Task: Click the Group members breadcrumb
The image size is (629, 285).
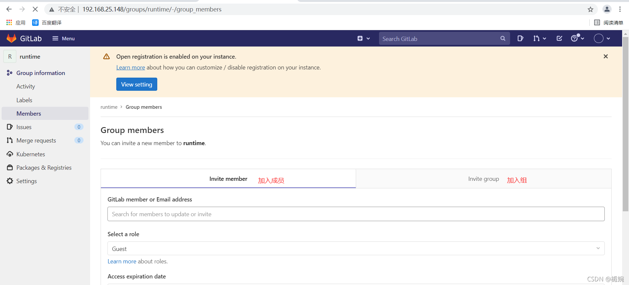Action: click(144, 107)
